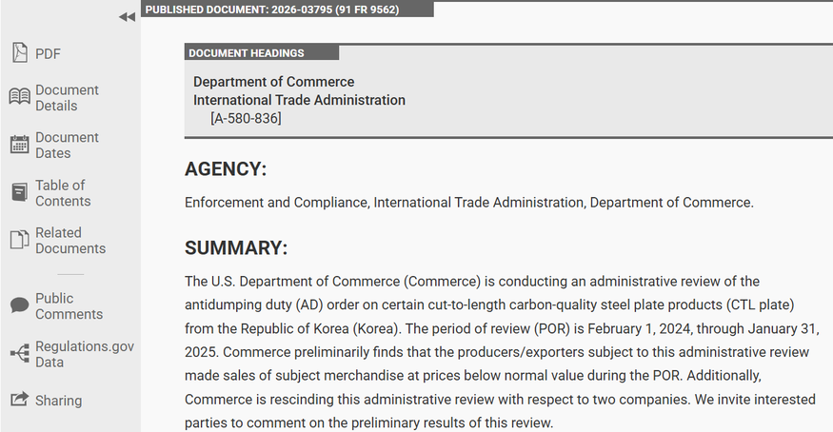Image resolution: width=833 pixels, height=432 pixels.
Task: Click the Document Headings label
Action: [247, 52]
